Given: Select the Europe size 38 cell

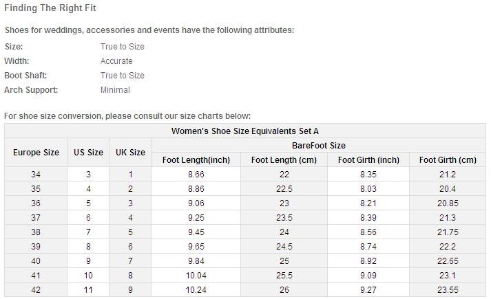Looking at the screenshot, I should click(36, 232).
